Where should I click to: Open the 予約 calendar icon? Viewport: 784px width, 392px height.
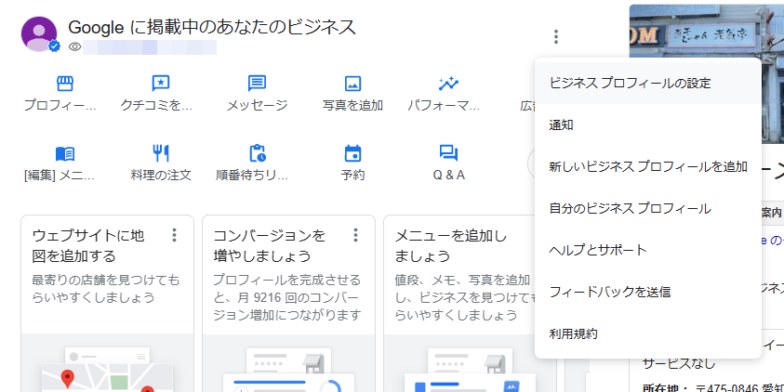352,153
